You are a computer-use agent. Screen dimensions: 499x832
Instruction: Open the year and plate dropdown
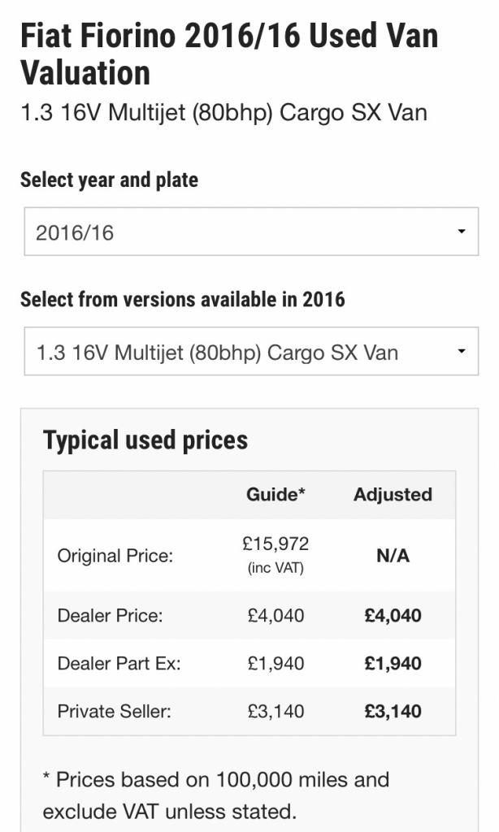[x=249, y=232]
